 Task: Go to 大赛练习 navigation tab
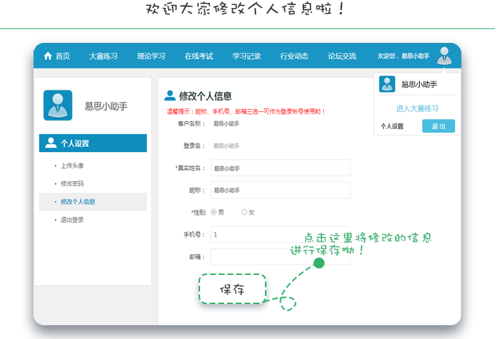[103, 56]
